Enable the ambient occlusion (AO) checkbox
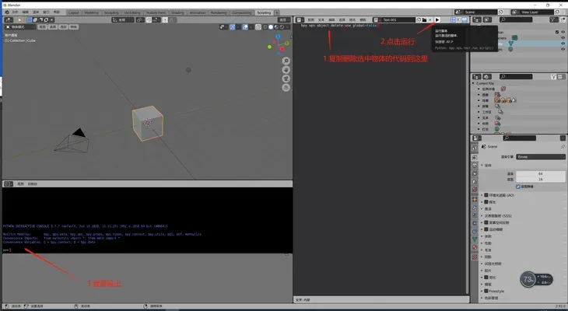This screenshot has height=311, width=568. 486,195
